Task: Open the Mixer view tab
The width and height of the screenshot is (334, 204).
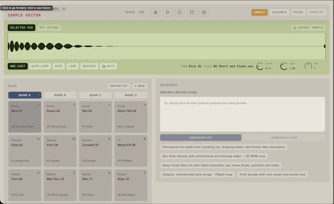Action: click(298, 13)
